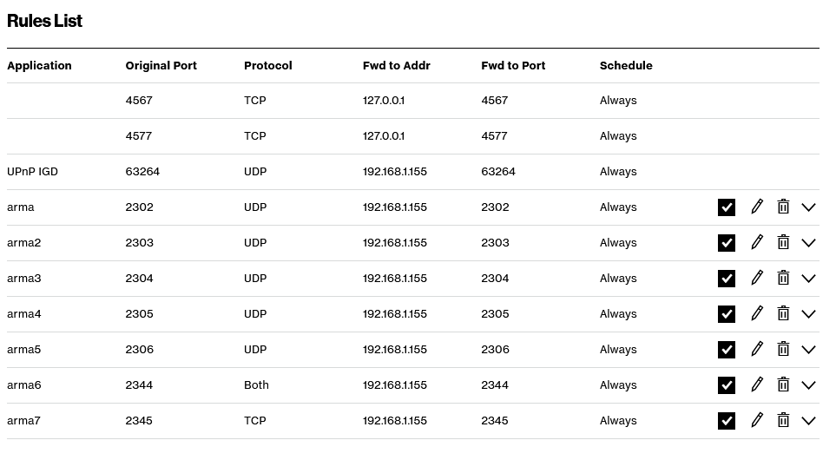The width and height of the screenshot is (836, 460).
Task: Trash the arma rule on port 2302
Action: pyautogui.click(x=783, y=207)
